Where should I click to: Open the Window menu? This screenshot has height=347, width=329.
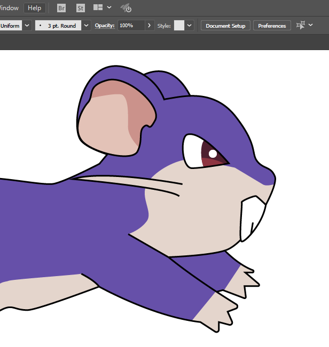(9, 8)
